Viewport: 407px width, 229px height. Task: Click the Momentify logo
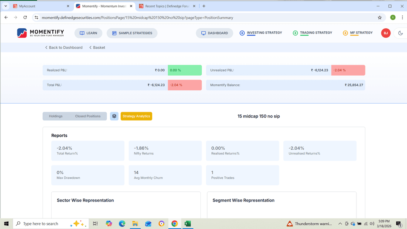[x=40, y=33]
